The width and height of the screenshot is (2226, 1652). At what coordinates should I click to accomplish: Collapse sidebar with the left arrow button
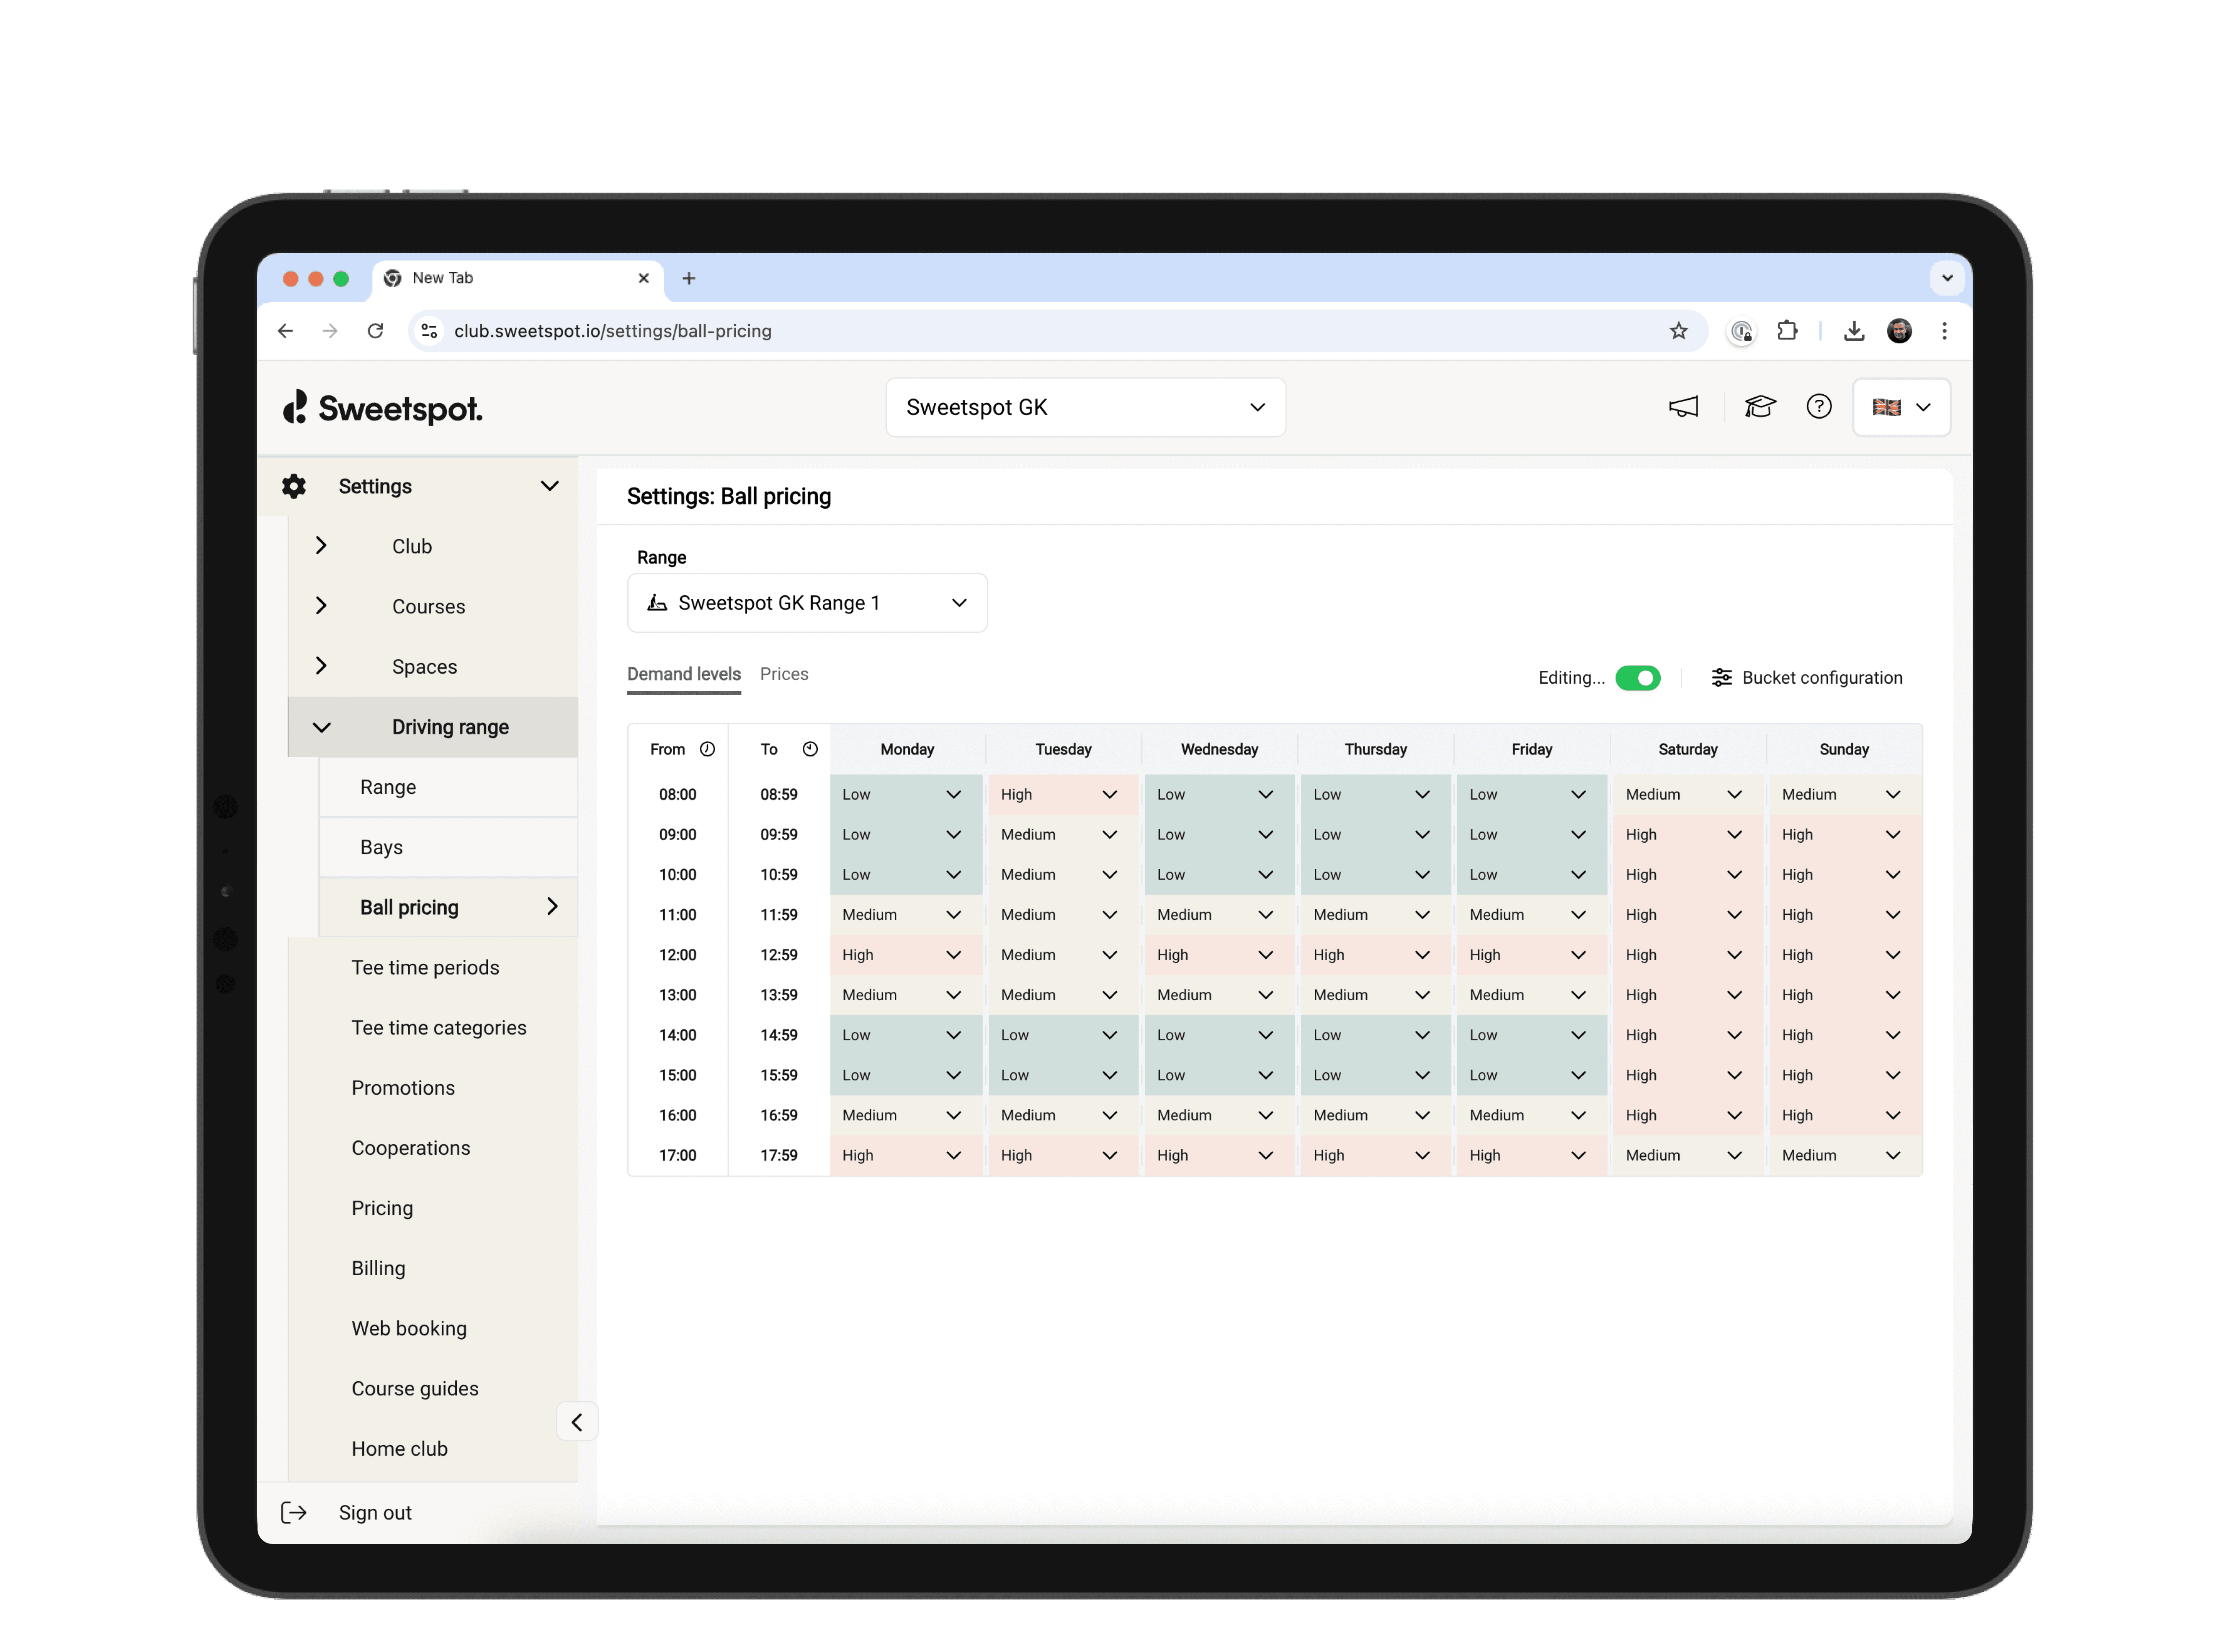point(577,1422)
